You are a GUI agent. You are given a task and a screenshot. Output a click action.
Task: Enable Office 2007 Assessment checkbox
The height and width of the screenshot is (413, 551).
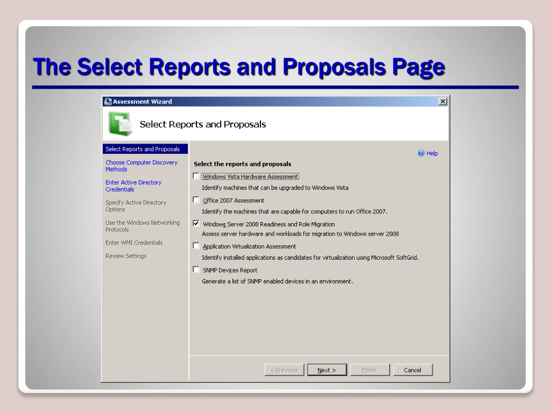tap(196, 200)
